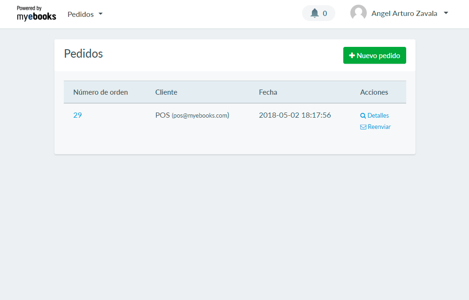Screen dimensions: 469x300
Task: Select the Número de orden column header
Action: (100, 92)
